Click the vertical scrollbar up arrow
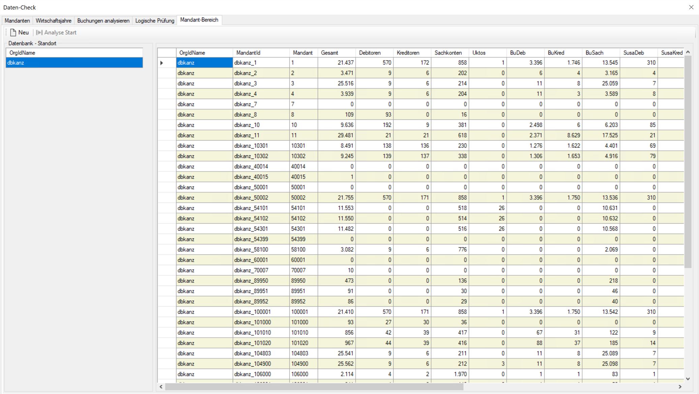699x394 pixels. [x=688, y=52]
